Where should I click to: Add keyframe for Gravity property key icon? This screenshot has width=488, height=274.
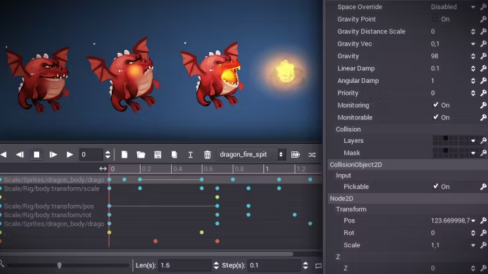tap(483, 56)
